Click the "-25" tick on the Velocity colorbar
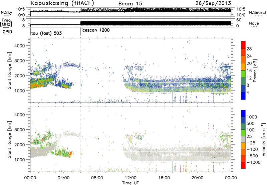The width and height of the screenshot is (267, 185). [x=251, y=143]
